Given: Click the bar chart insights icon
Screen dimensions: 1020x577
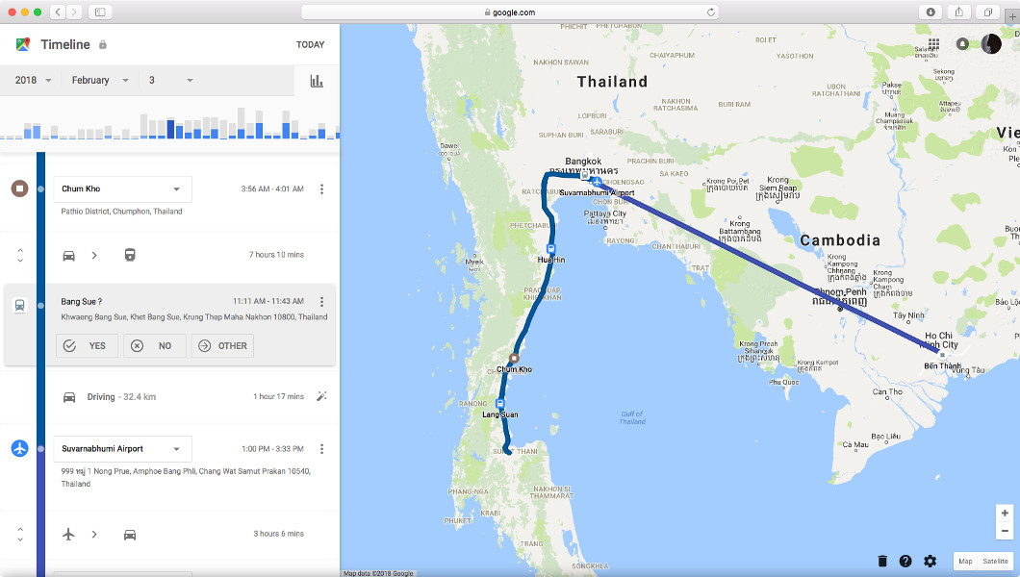Looking at the screenshot, I should [x=317, y=81].
